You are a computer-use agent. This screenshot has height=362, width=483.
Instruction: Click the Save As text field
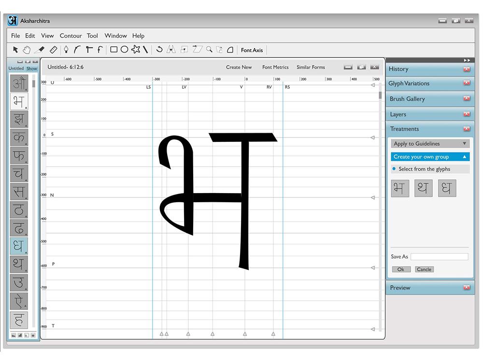coord(439,257)
